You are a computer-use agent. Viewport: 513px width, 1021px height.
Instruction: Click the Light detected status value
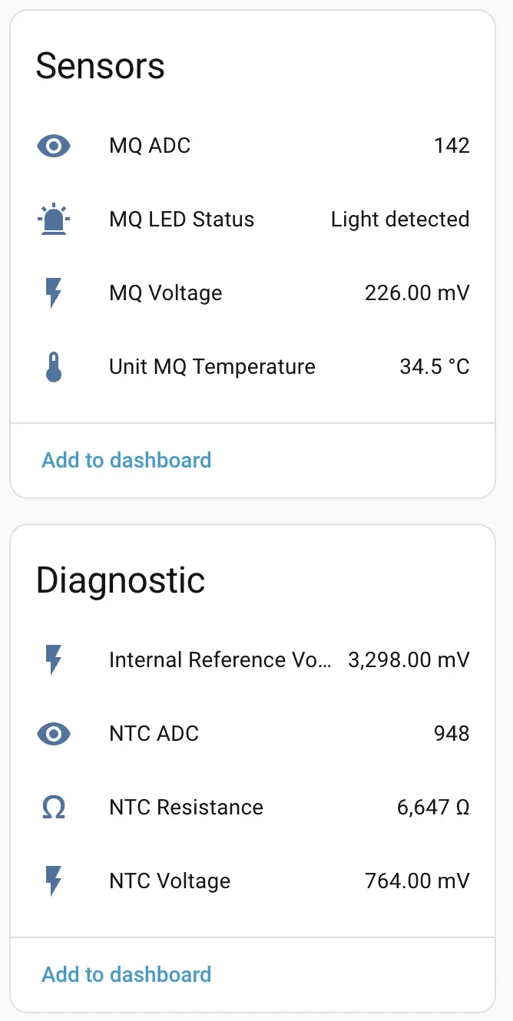400,220
